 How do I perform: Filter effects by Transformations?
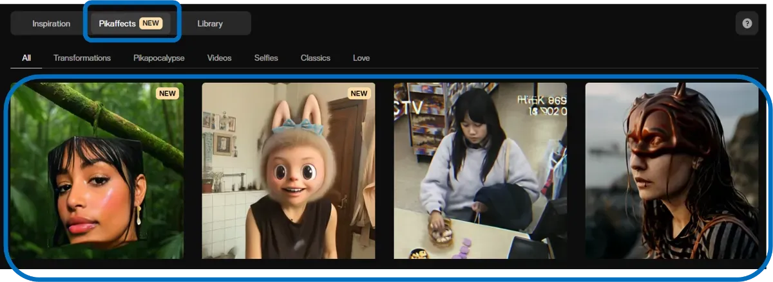point(82,58)
